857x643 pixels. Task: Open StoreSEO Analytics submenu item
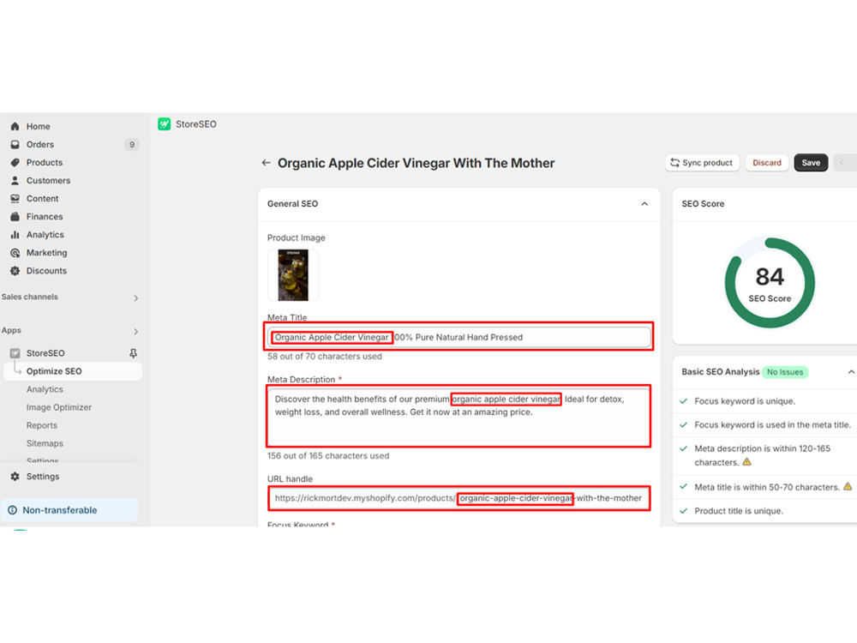pos(45,389)
